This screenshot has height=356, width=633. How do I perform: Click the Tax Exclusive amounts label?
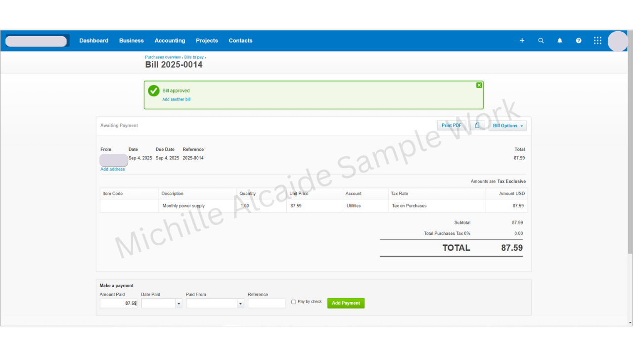pyautogui.click(x=512, y=181)
